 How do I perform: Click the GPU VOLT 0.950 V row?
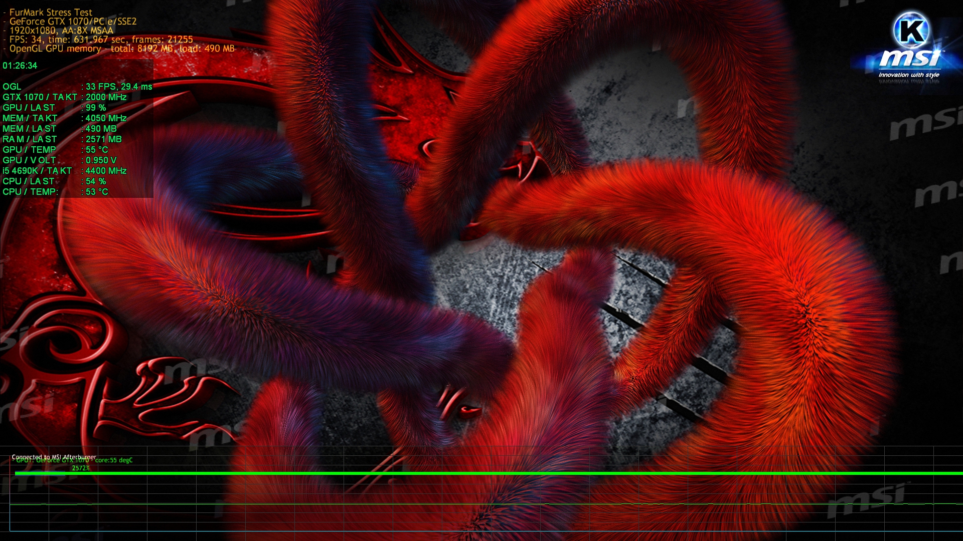tap(59, 160)
